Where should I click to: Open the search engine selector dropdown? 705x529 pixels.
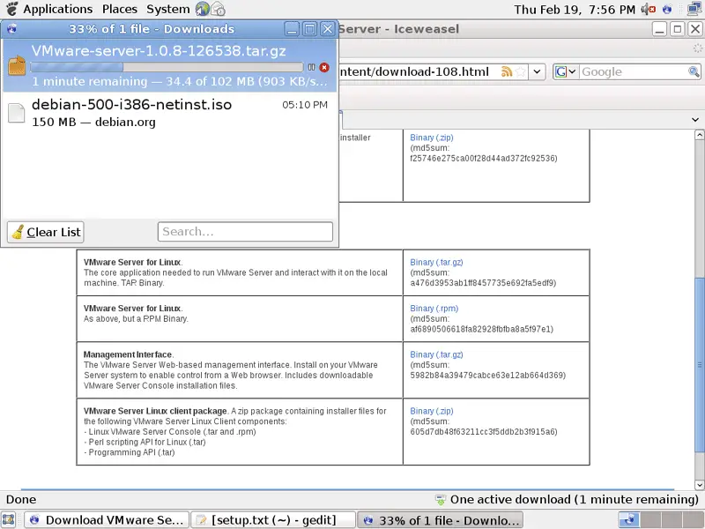pyautogui.click(x=566, y=72)
